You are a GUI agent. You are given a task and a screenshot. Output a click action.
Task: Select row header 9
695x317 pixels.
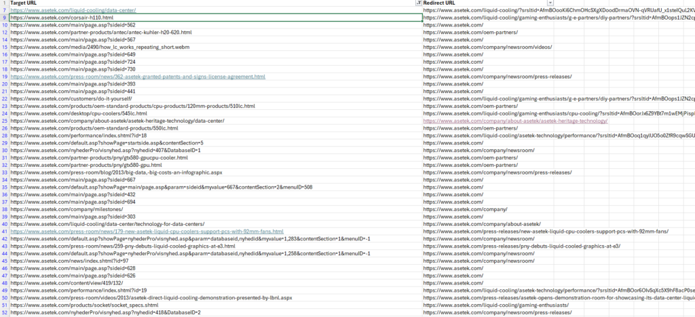pos(5,18)
